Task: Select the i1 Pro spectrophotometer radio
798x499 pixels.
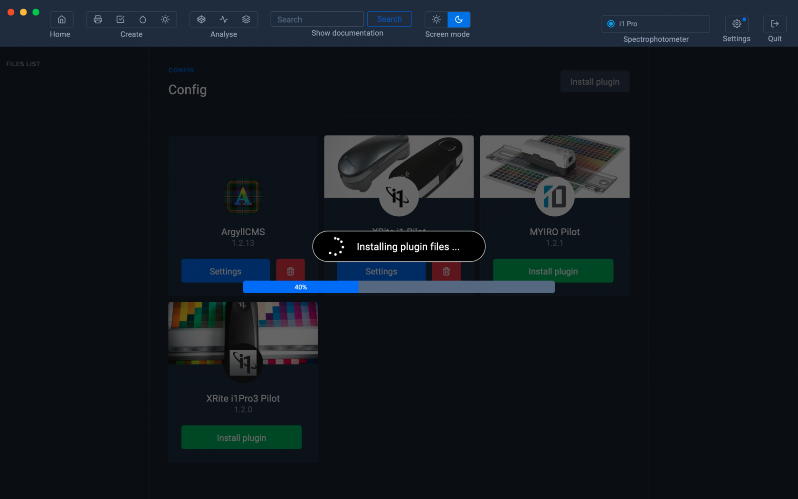Action: pyautogui.click(x=611, y=24)
